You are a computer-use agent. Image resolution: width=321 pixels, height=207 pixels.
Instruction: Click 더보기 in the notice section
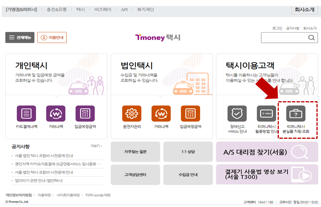tap(96, 146)
